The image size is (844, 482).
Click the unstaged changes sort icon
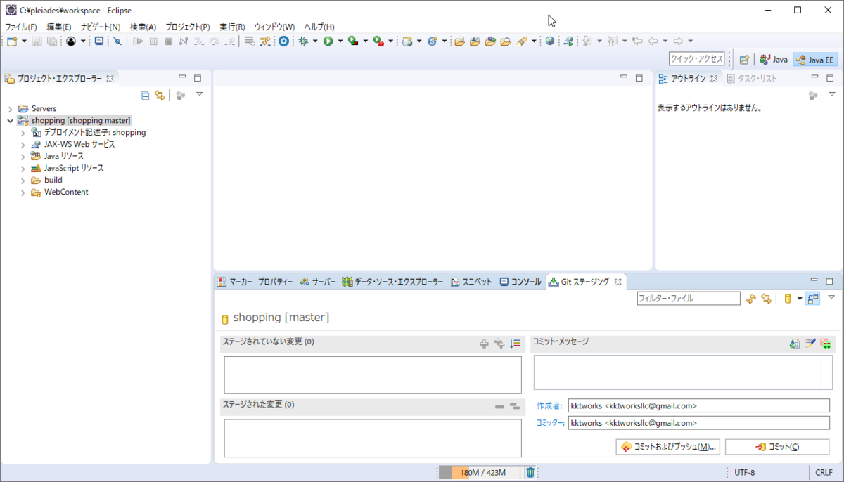(x=516, y=344)
